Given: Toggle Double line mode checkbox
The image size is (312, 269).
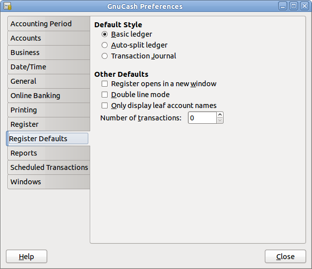Looking at the screenshot, I should pyautogui.click(x=105, y=95).
